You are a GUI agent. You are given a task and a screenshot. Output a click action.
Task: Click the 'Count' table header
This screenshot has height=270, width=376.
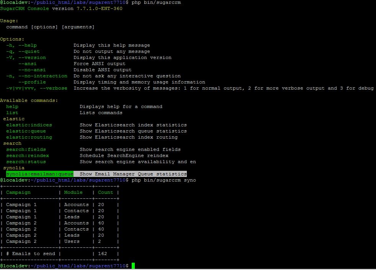(106, 192)
